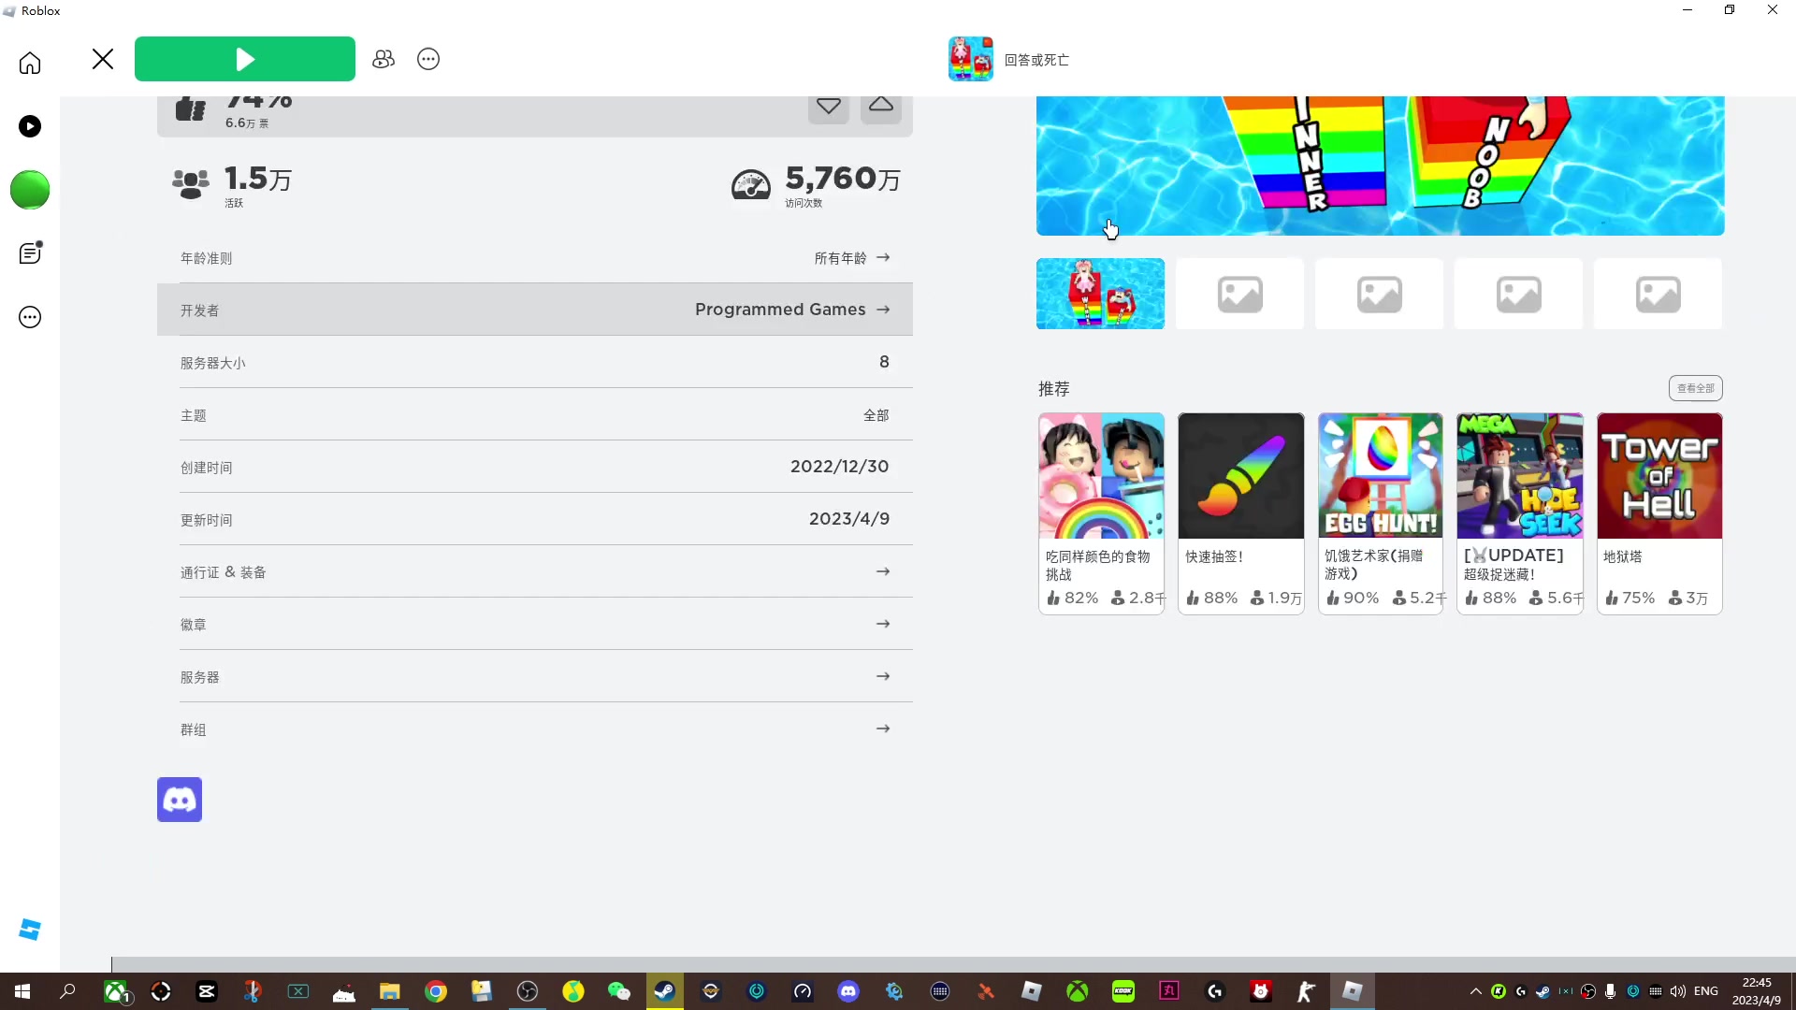
Task: Expand the 服务器 servers row
Action: pyautogui.click(x=535, y=676)
